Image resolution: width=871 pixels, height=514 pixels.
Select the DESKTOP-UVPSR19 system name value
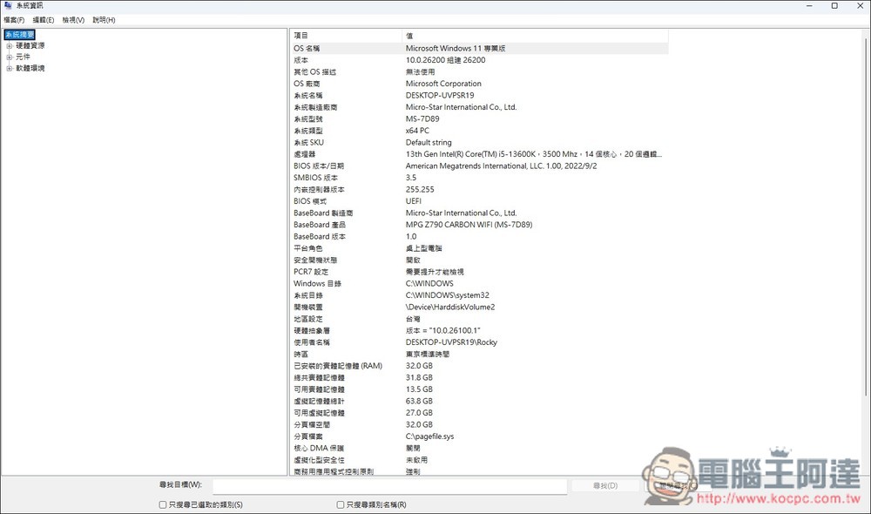439,95
